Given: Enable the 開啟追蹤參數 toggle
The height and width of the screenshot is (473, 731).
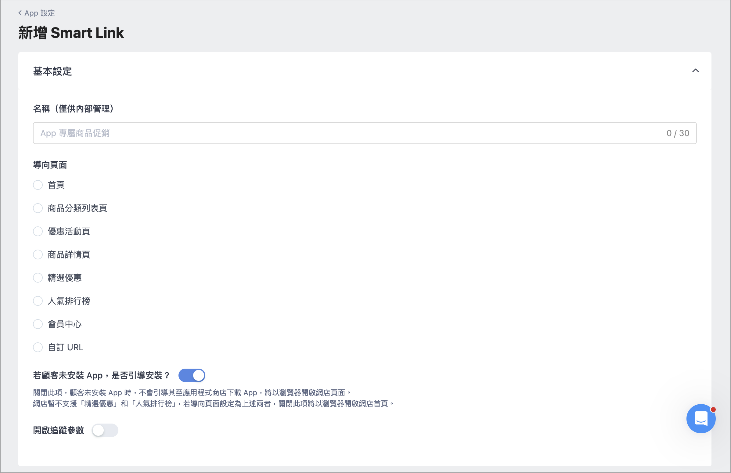Looking at the screenshot, I should pos(105,430).
